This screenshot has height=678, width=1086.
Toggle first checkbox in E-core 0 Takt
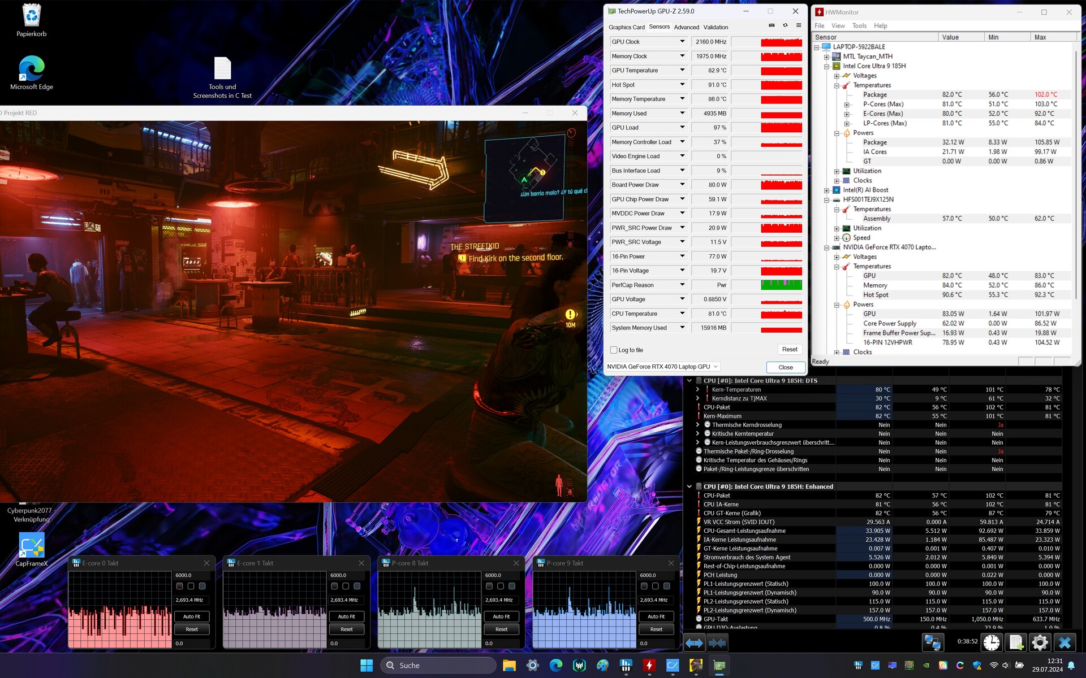[x=180, y=586]
